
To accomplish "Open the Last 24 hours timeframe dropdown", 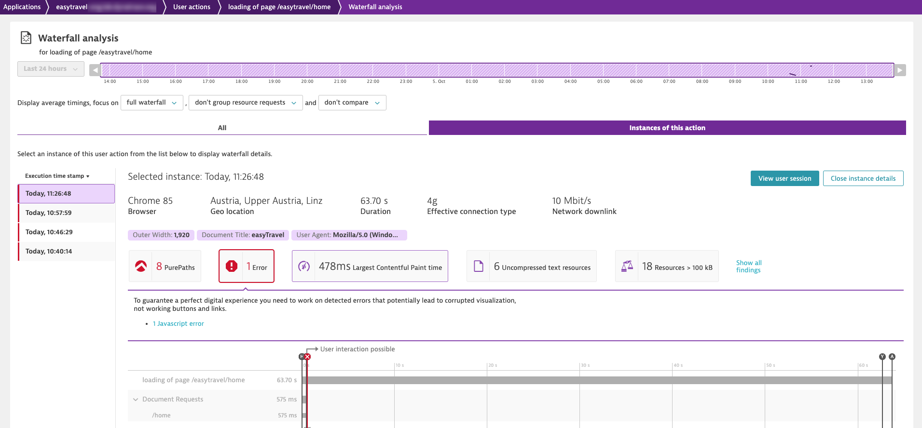I will [51, 69].
